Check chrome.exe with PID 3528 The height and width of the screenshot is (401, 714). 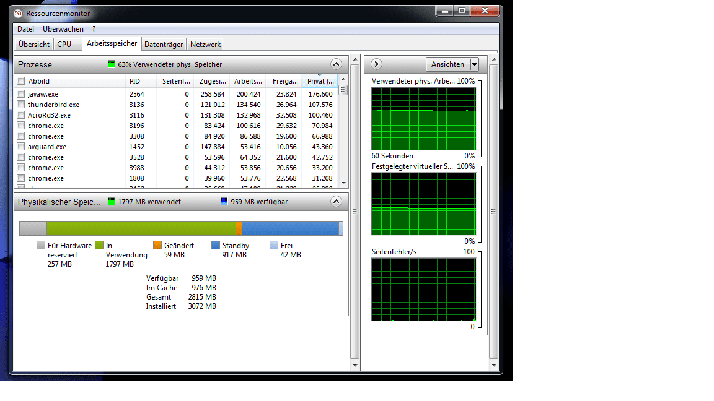[20, 157]
